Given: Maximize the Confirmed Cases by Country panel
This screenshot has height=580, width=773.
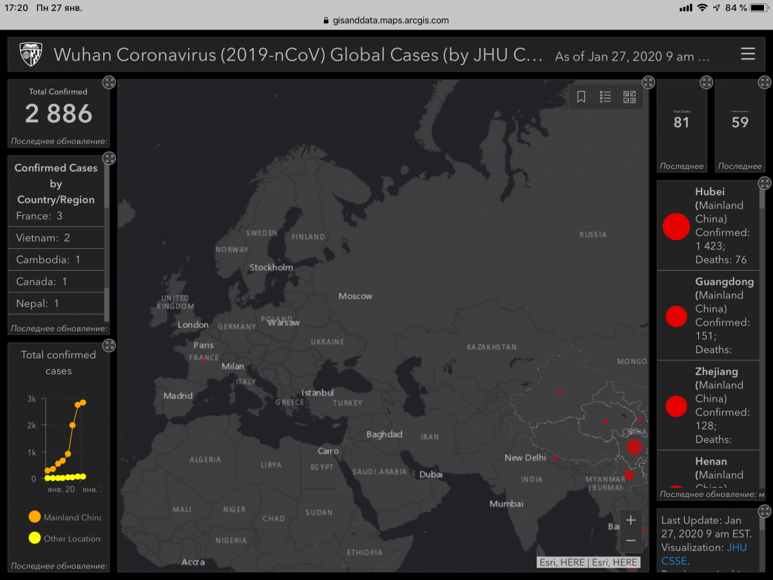Looking at the screenshot, I should [109, 158].
